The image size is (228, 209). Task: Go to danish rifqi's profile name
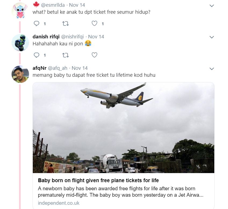(46, 36)
